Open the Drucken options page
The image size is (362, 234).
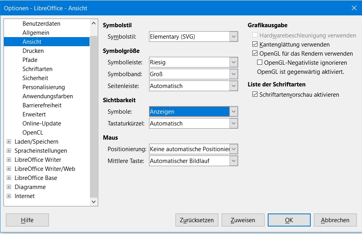33,51
